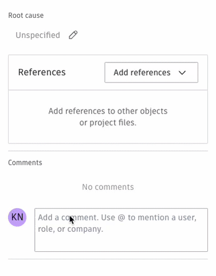Expand the Add references chevron arrow
Viewport: 216px width, 276px height.
tap(182, 73)
